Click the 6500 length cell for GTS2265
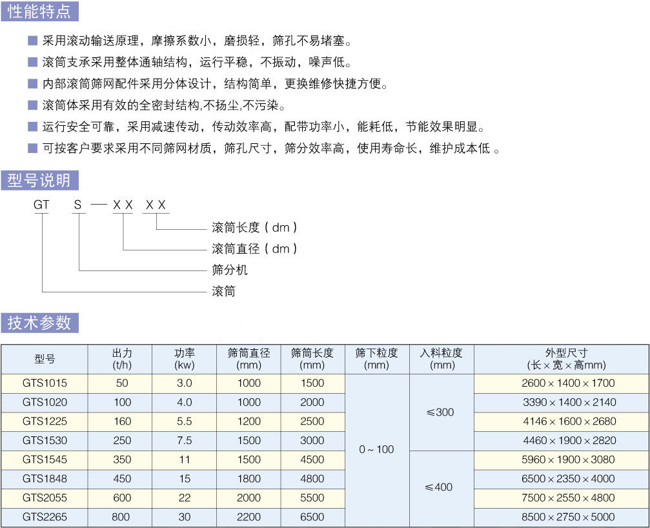The image size is (650, 528). (312, 517)
